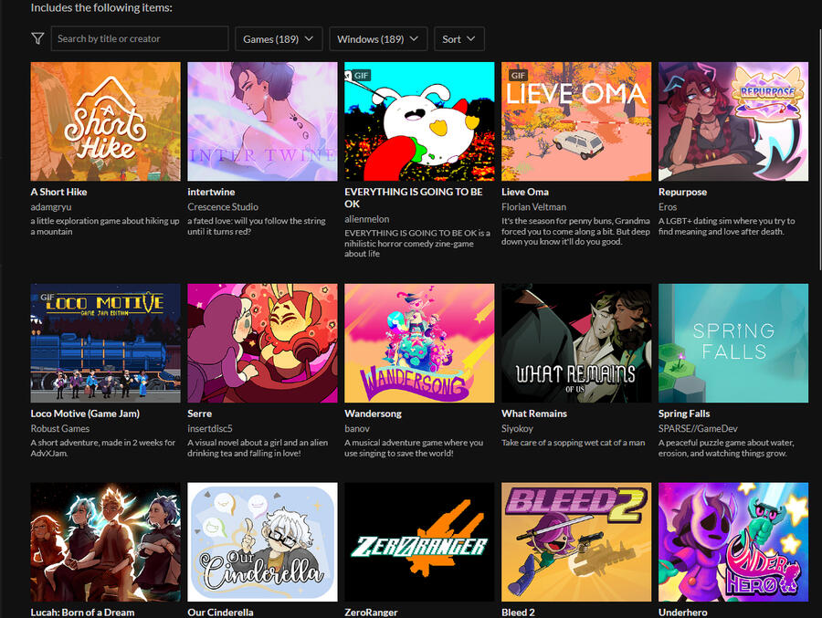Click the intertwine game cover image
The height and width of the screenshot is (618, 822).
(x=262, y=121)
